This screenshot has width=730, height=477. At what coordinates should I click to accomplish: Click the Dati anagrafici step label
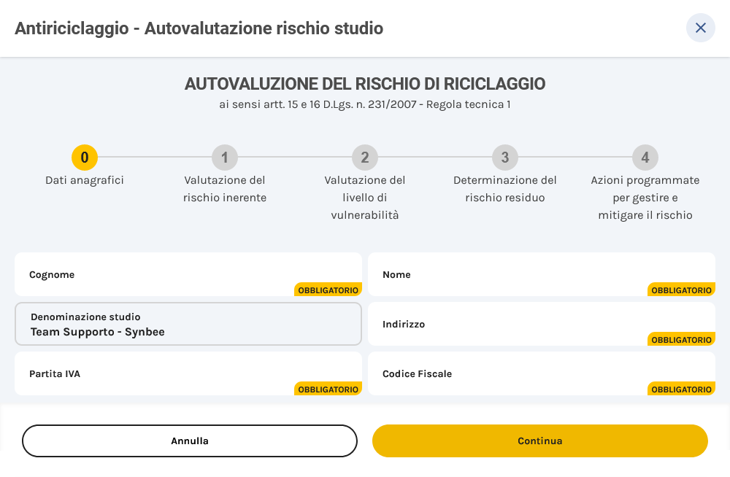tap(84, 179)
